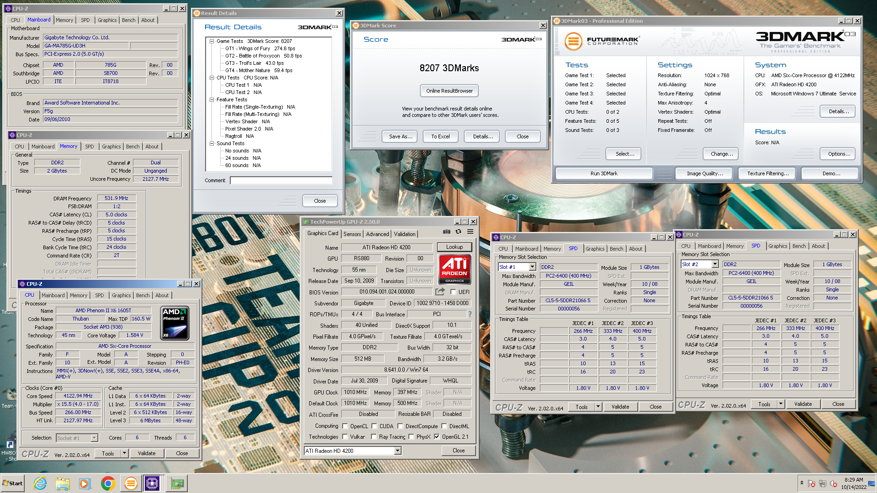Click the GPU-Z title bar icon

coord(306,222)
